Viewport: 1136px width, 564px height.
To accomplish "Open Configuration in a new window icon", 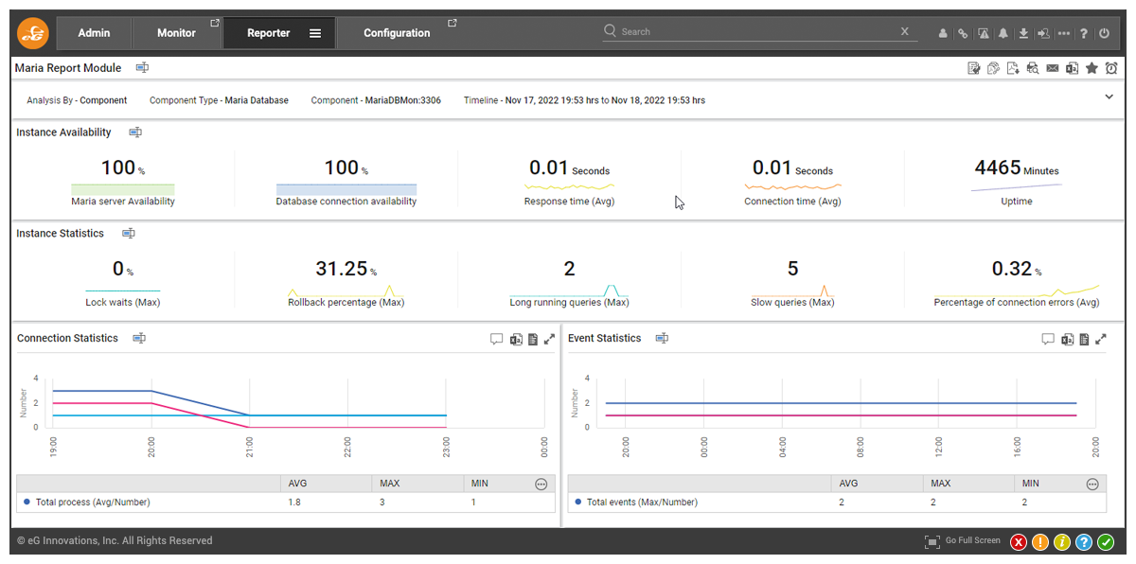I will 453,23.
